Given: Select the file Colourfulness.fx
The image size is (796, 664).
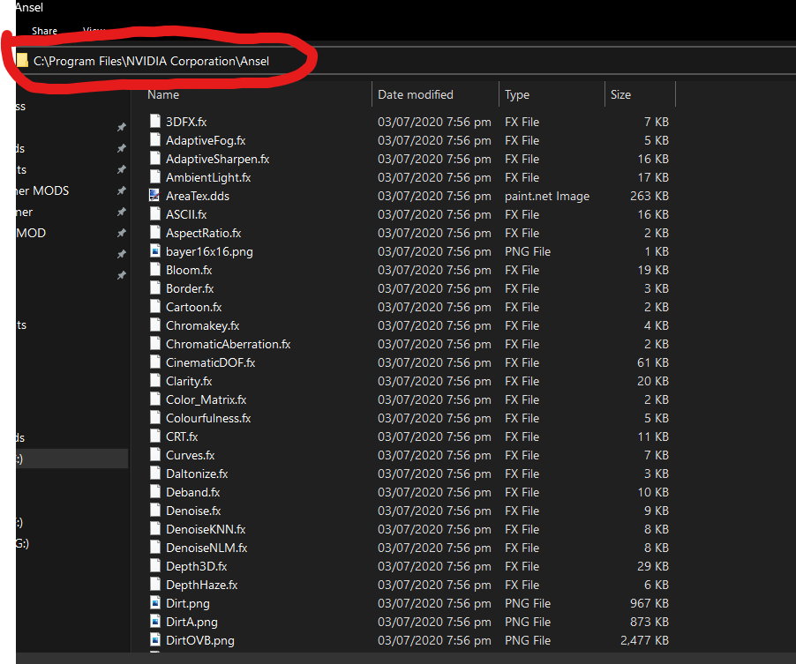Looking at the screenshot, I should [208, 418].
